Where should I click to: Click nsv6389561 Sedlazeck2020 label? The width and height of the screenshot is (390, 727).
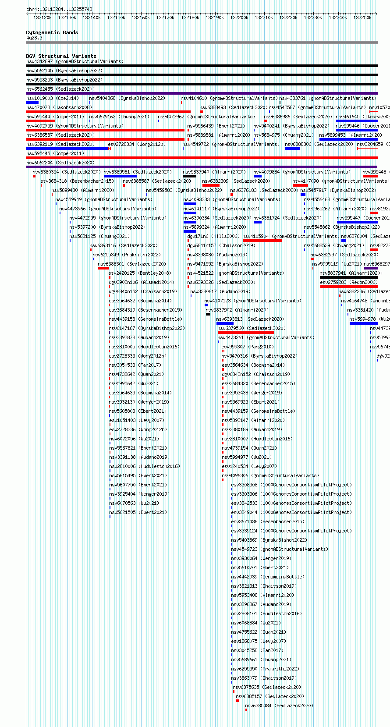pyautogui.click(x=138, y=172)
